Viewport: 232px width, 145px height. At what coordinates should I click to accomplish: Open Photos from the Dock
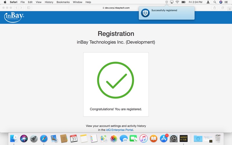coord(114,139)
